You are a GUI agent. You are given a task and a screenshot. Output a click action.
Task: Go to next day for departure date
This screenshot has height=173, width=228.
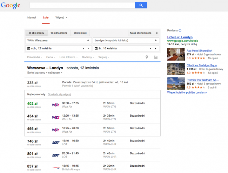tap(88, 48)
